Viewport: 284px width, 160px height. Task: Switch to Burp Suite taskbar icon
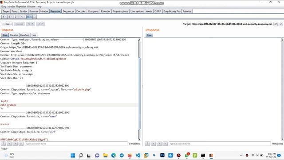click(211, 155)
